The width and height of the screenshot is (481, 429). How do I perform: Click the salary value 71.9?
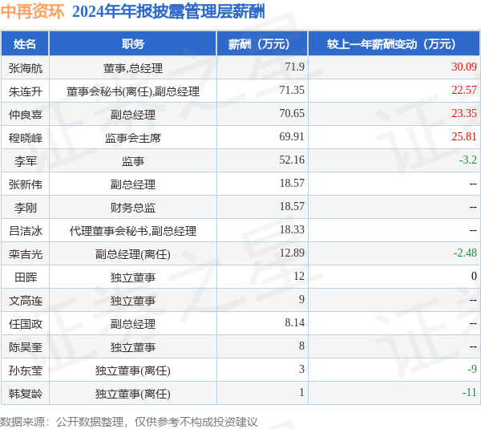tap(295, 67)
